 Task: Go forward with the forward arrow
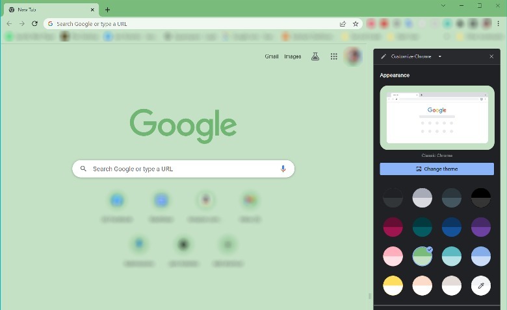click(x=21, y=23)
